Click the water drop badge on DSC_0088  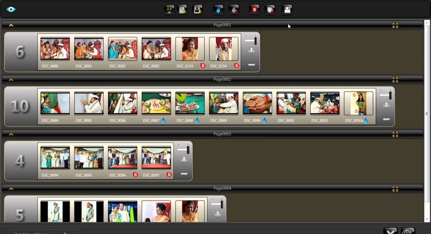(197, 120)
